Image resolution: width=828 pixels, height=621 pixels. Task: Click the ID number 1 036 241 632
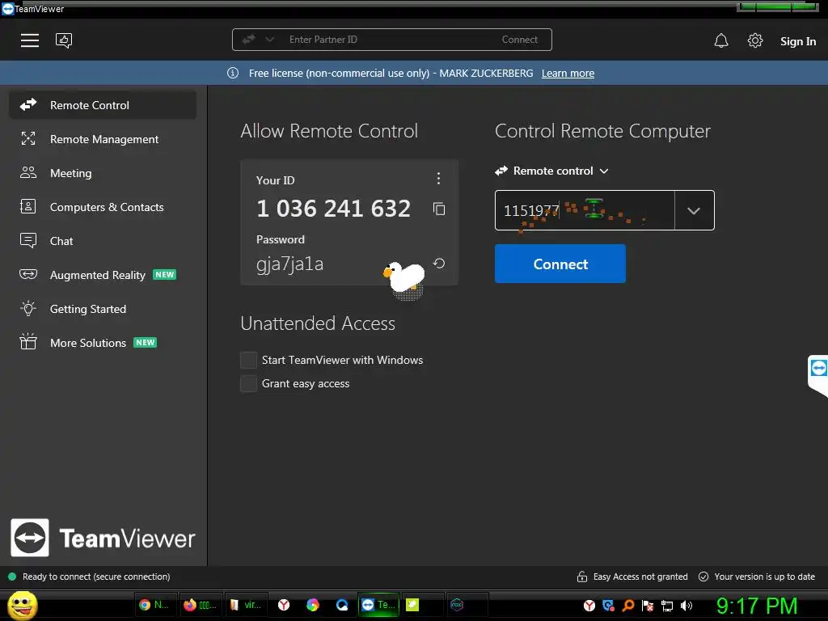point(333,209)
